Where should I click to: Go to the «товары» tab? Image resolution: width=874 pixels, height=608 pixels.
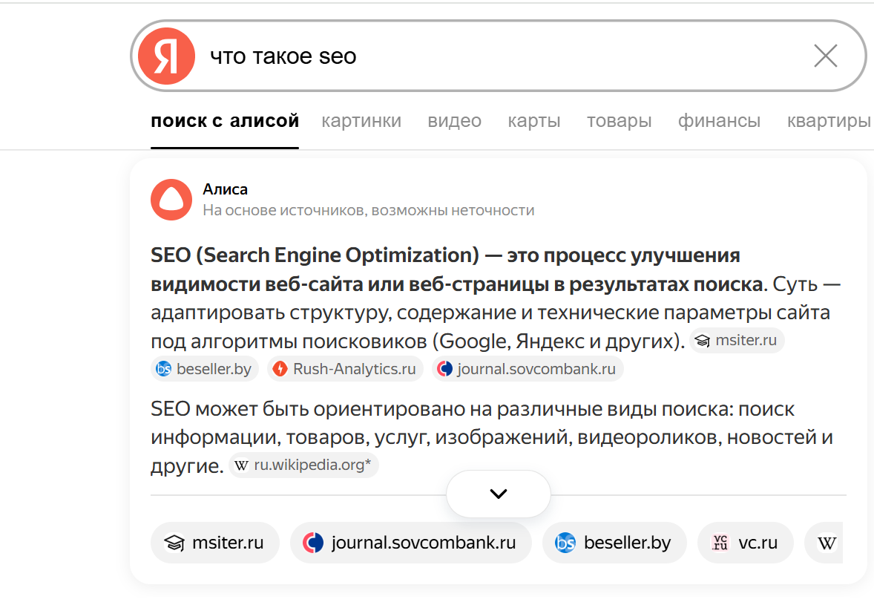pyautogui.click(x=619, y=121)
